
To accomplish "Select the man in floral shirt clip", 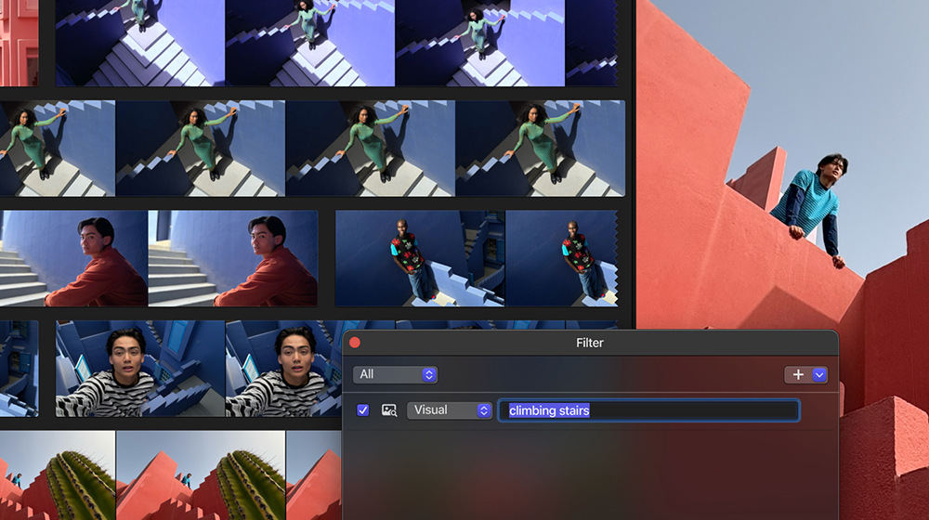I will coord(477,258).
